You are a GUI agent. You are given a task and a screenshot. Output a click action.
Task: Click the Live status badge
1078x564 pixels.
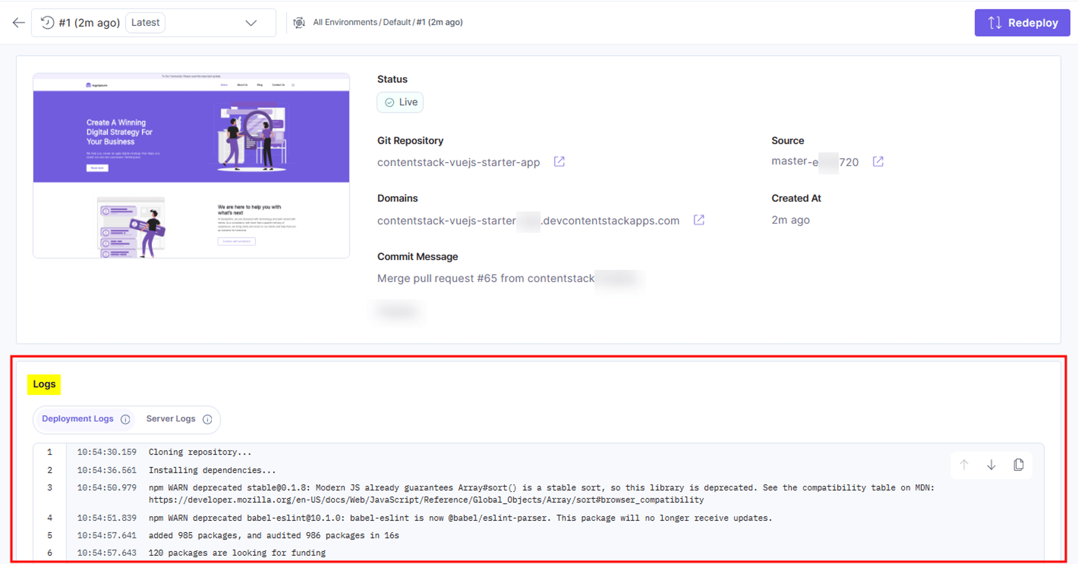pos(400,102)
